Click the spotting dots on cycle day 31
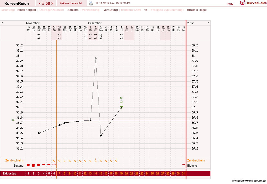267x184 pixels. point(183,165)
